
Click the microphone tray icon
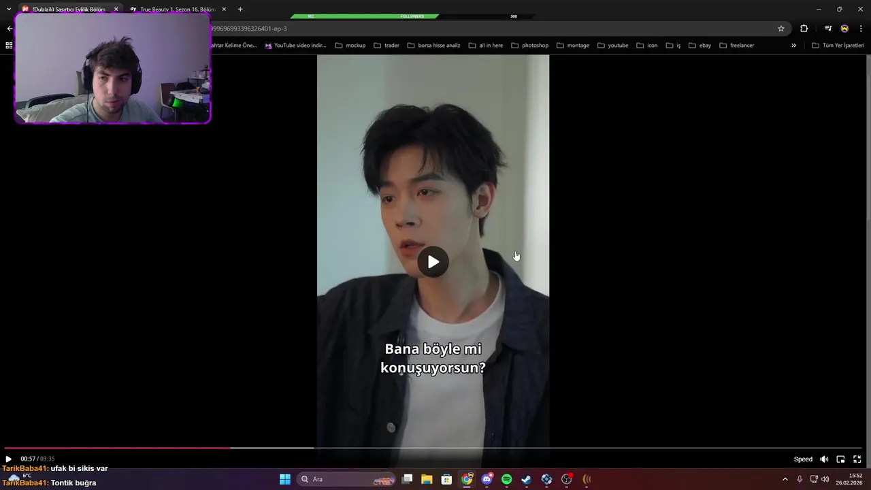pyautogui.click(x=800, y=479)
